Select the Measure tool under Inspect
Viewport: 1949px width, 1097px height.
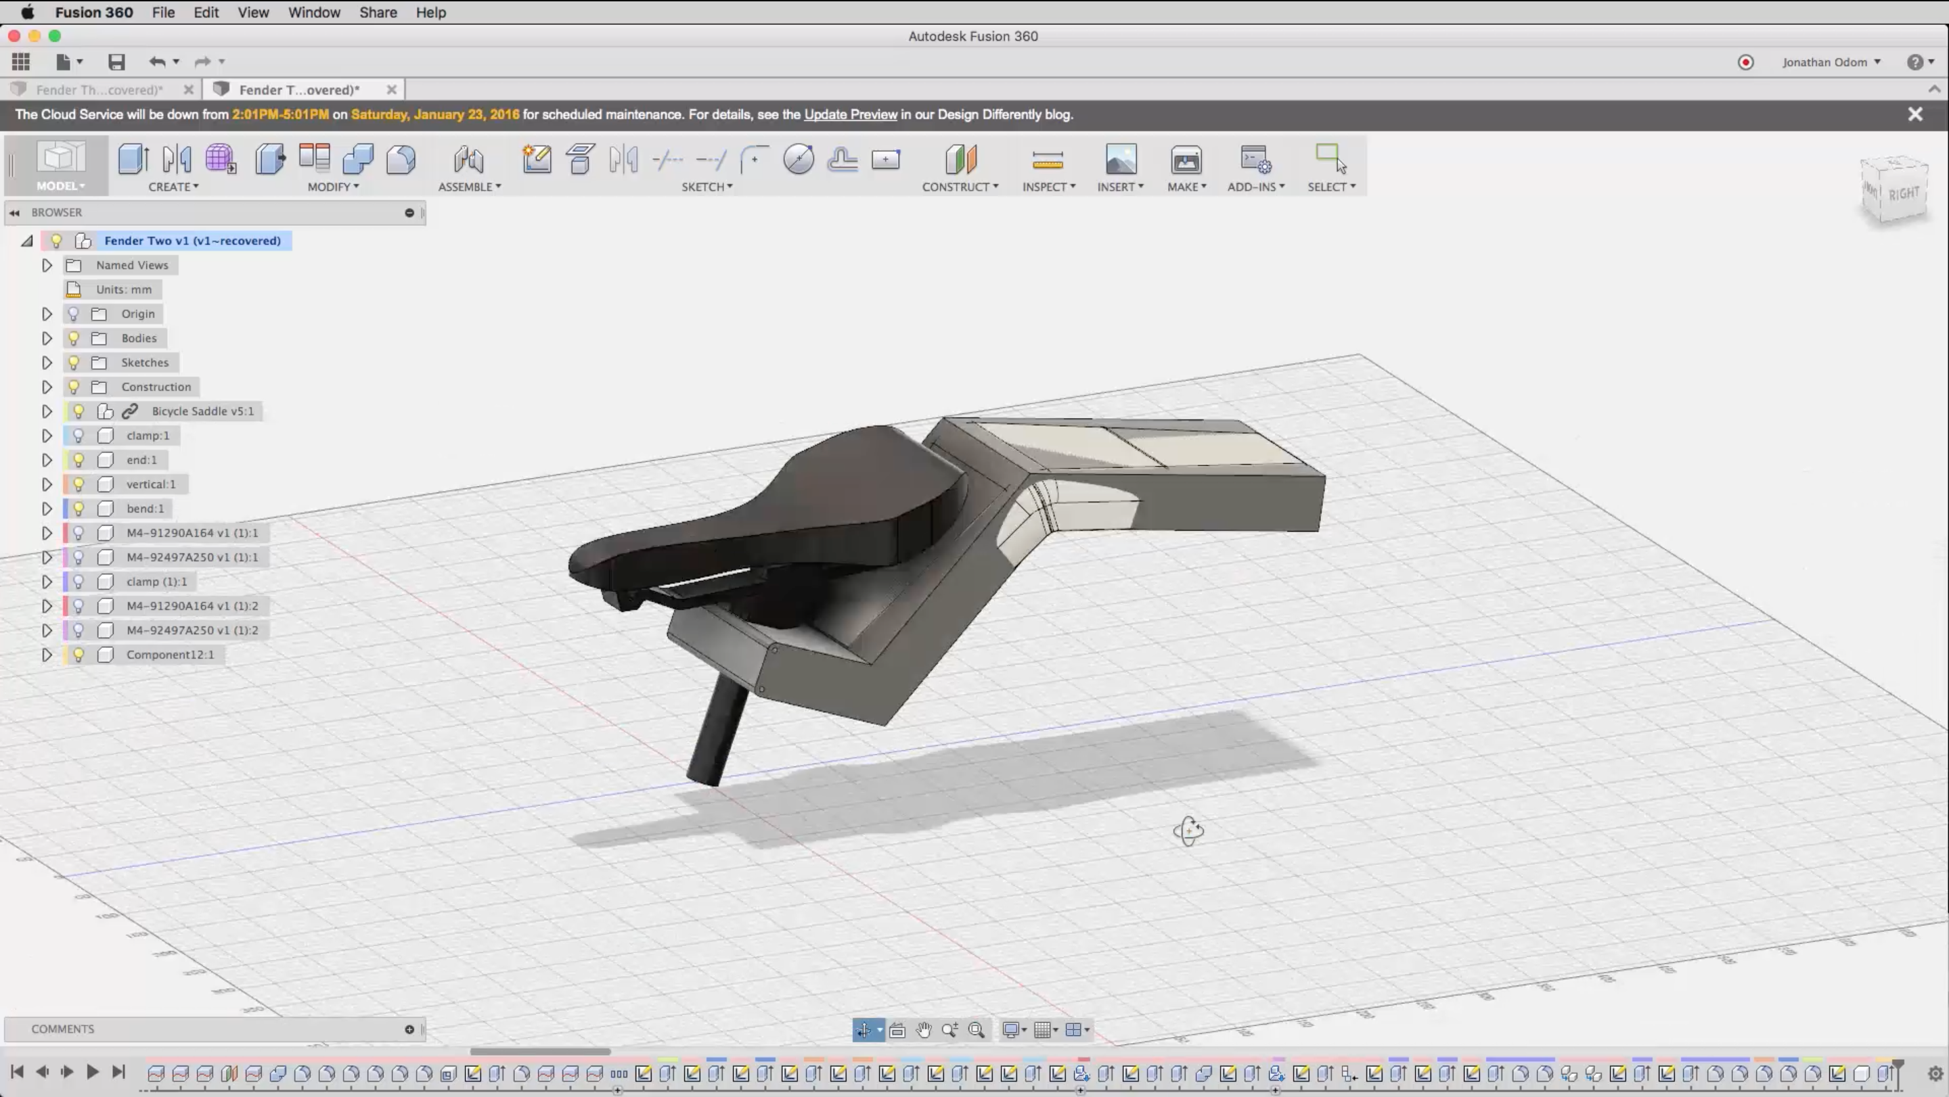click(x=1047, y=160)
